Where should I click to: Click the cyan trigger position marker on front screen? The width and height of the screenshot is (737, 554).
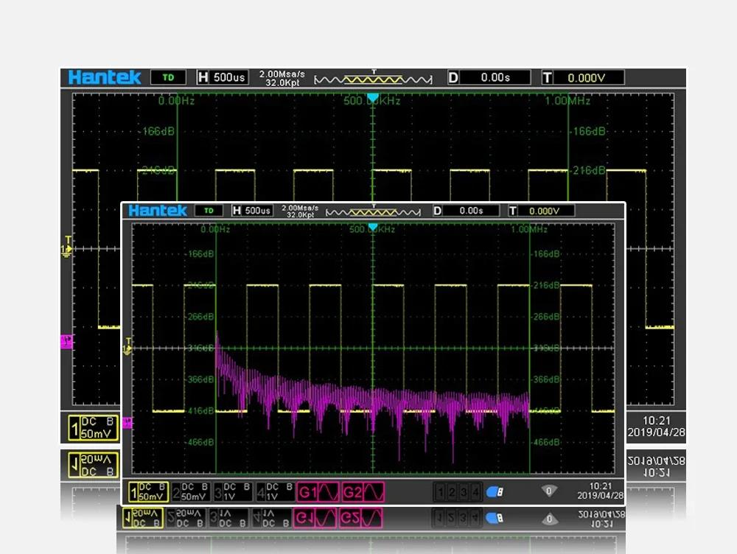pyautogui.click(x=373, y=228)
